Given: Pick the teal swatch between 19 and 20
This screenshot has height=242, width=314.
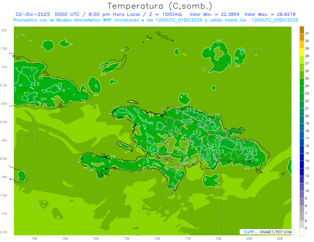Looking at the screenshot, I should click(302, 120).
